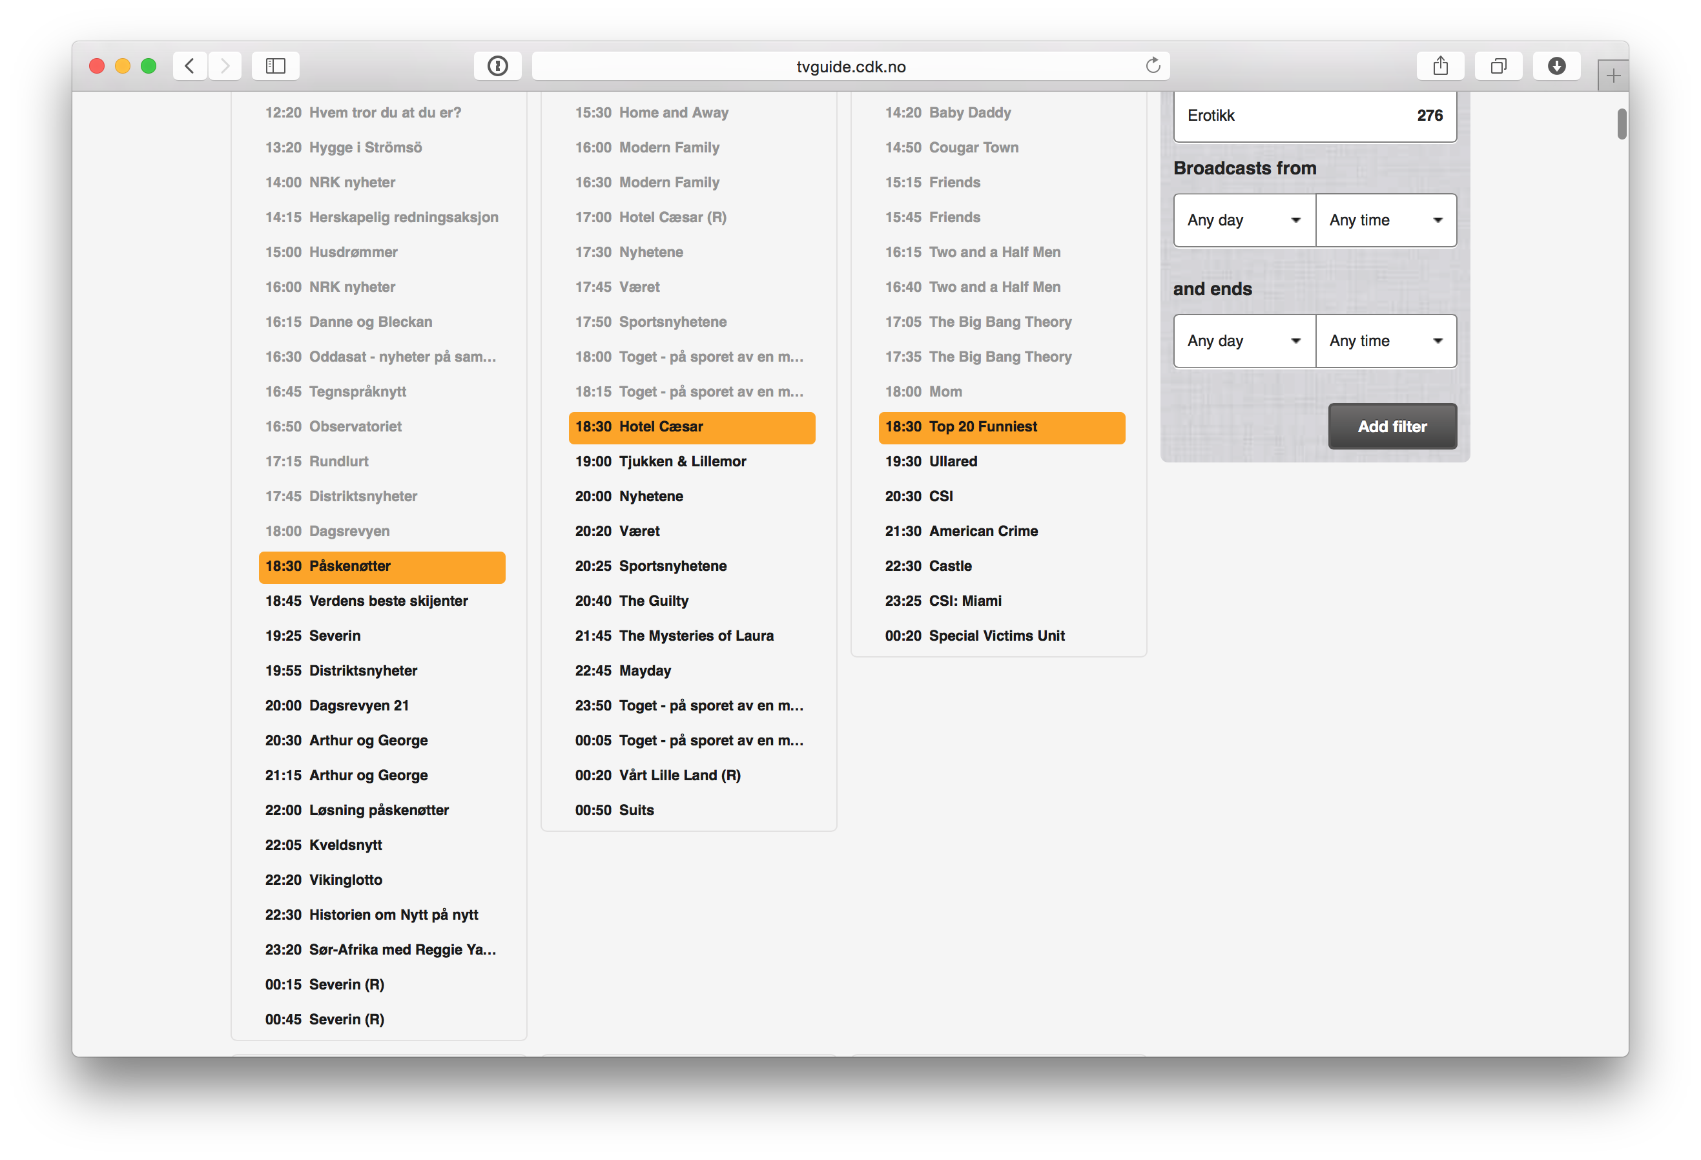Open highlighted 18:30 Hotel Cæsar listing
The image size is (1701, 1160).
click(691, 428)
